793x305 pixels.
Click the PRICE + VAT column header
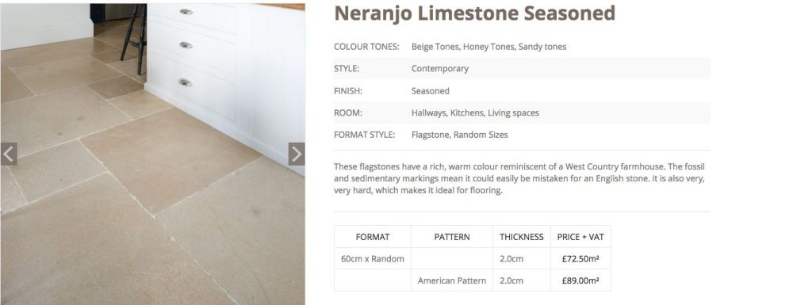[x=580, y=237]
